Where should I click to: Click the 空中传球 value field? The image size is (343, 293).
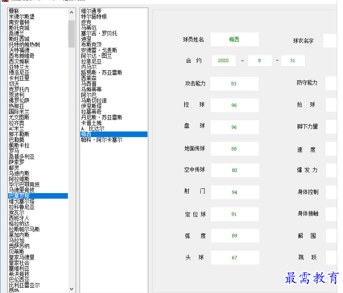[235, 170]
